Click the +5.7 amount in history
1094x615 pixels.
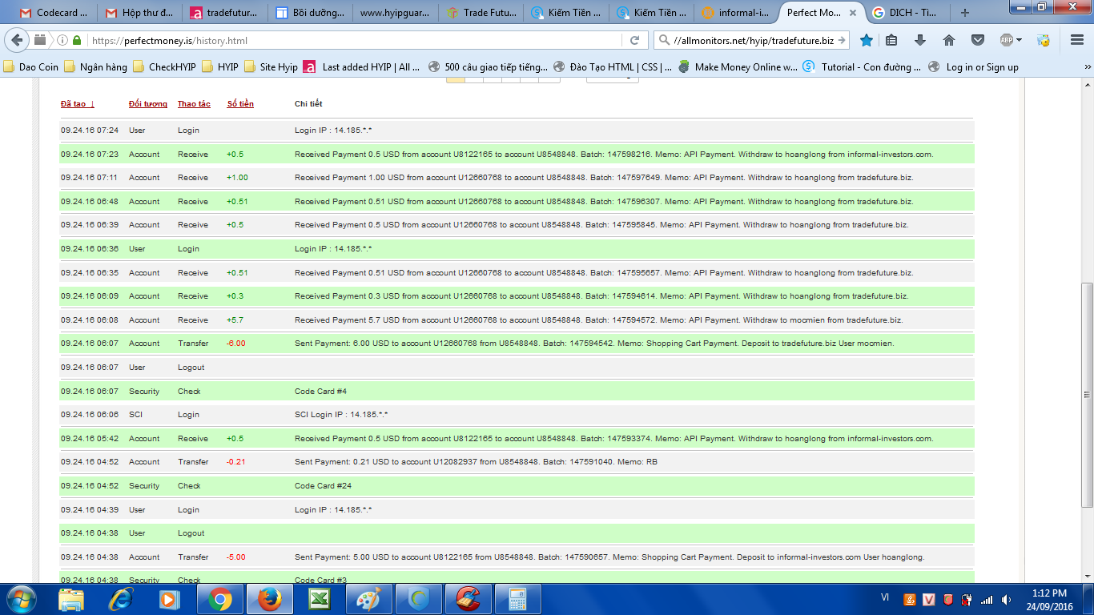point(235,320)
